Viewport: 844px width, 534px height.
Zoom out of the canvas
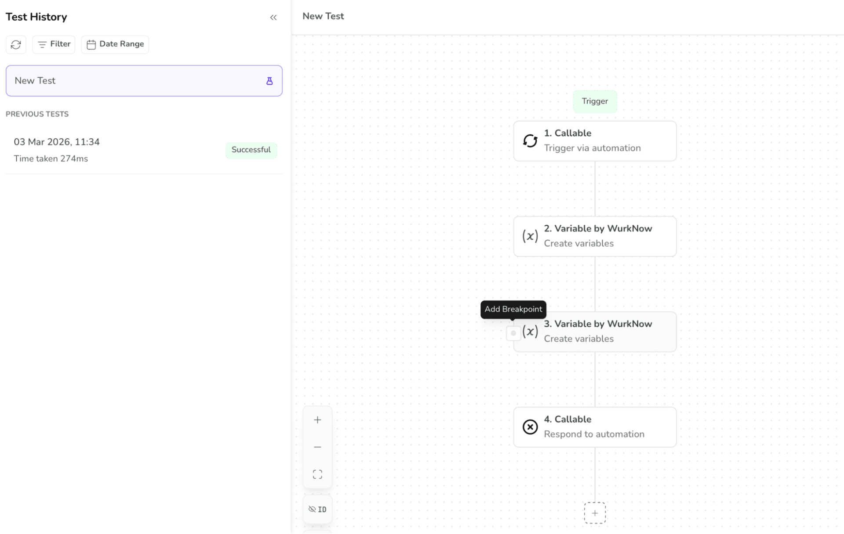[317, 447]
